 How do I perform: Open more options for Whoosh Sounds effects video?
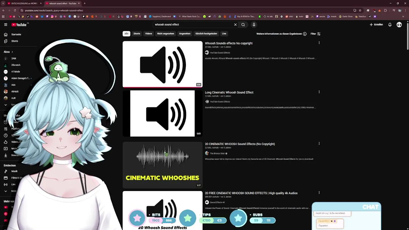click(319, 43)
